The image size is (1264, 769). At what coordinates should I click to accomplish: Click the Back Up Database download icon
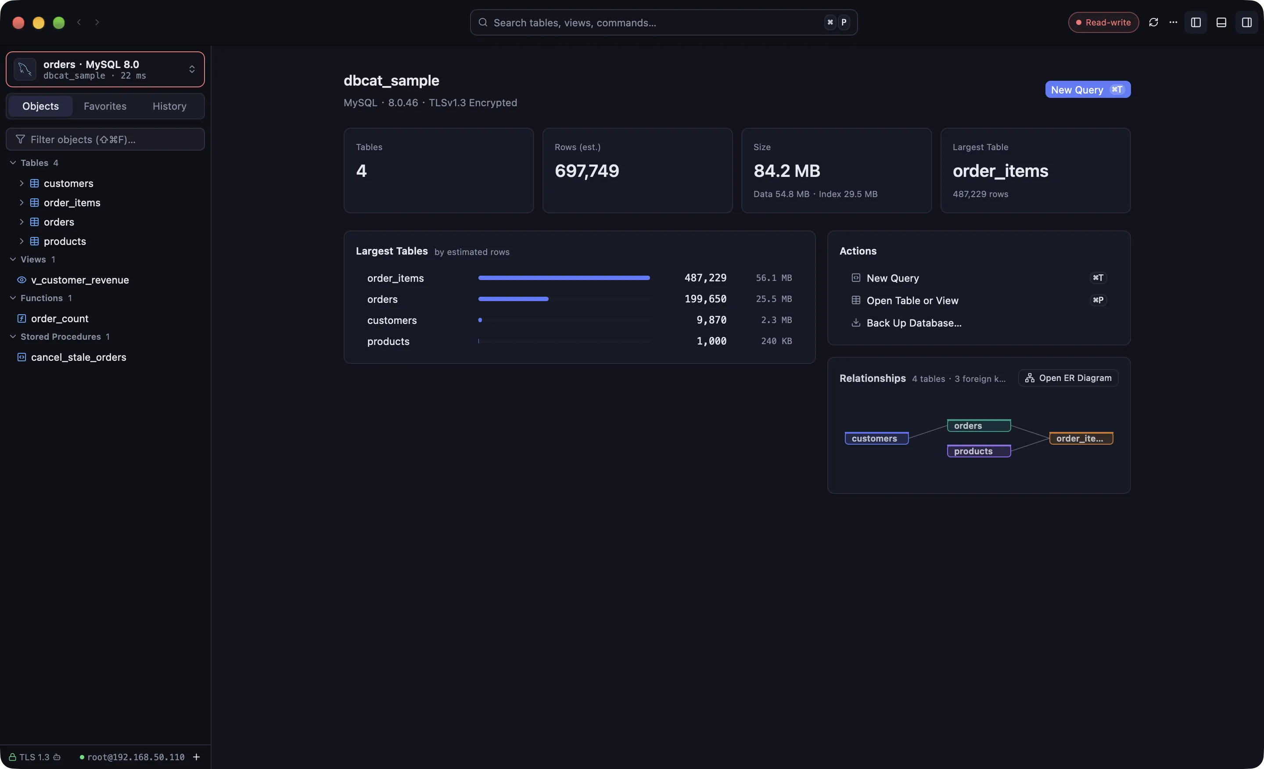point(856,323)
